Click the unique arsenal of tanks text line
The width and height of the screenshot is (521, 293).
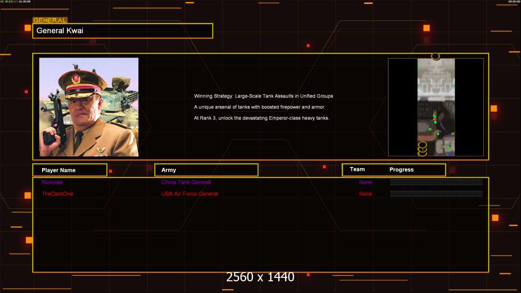click(x=260, y=107)
